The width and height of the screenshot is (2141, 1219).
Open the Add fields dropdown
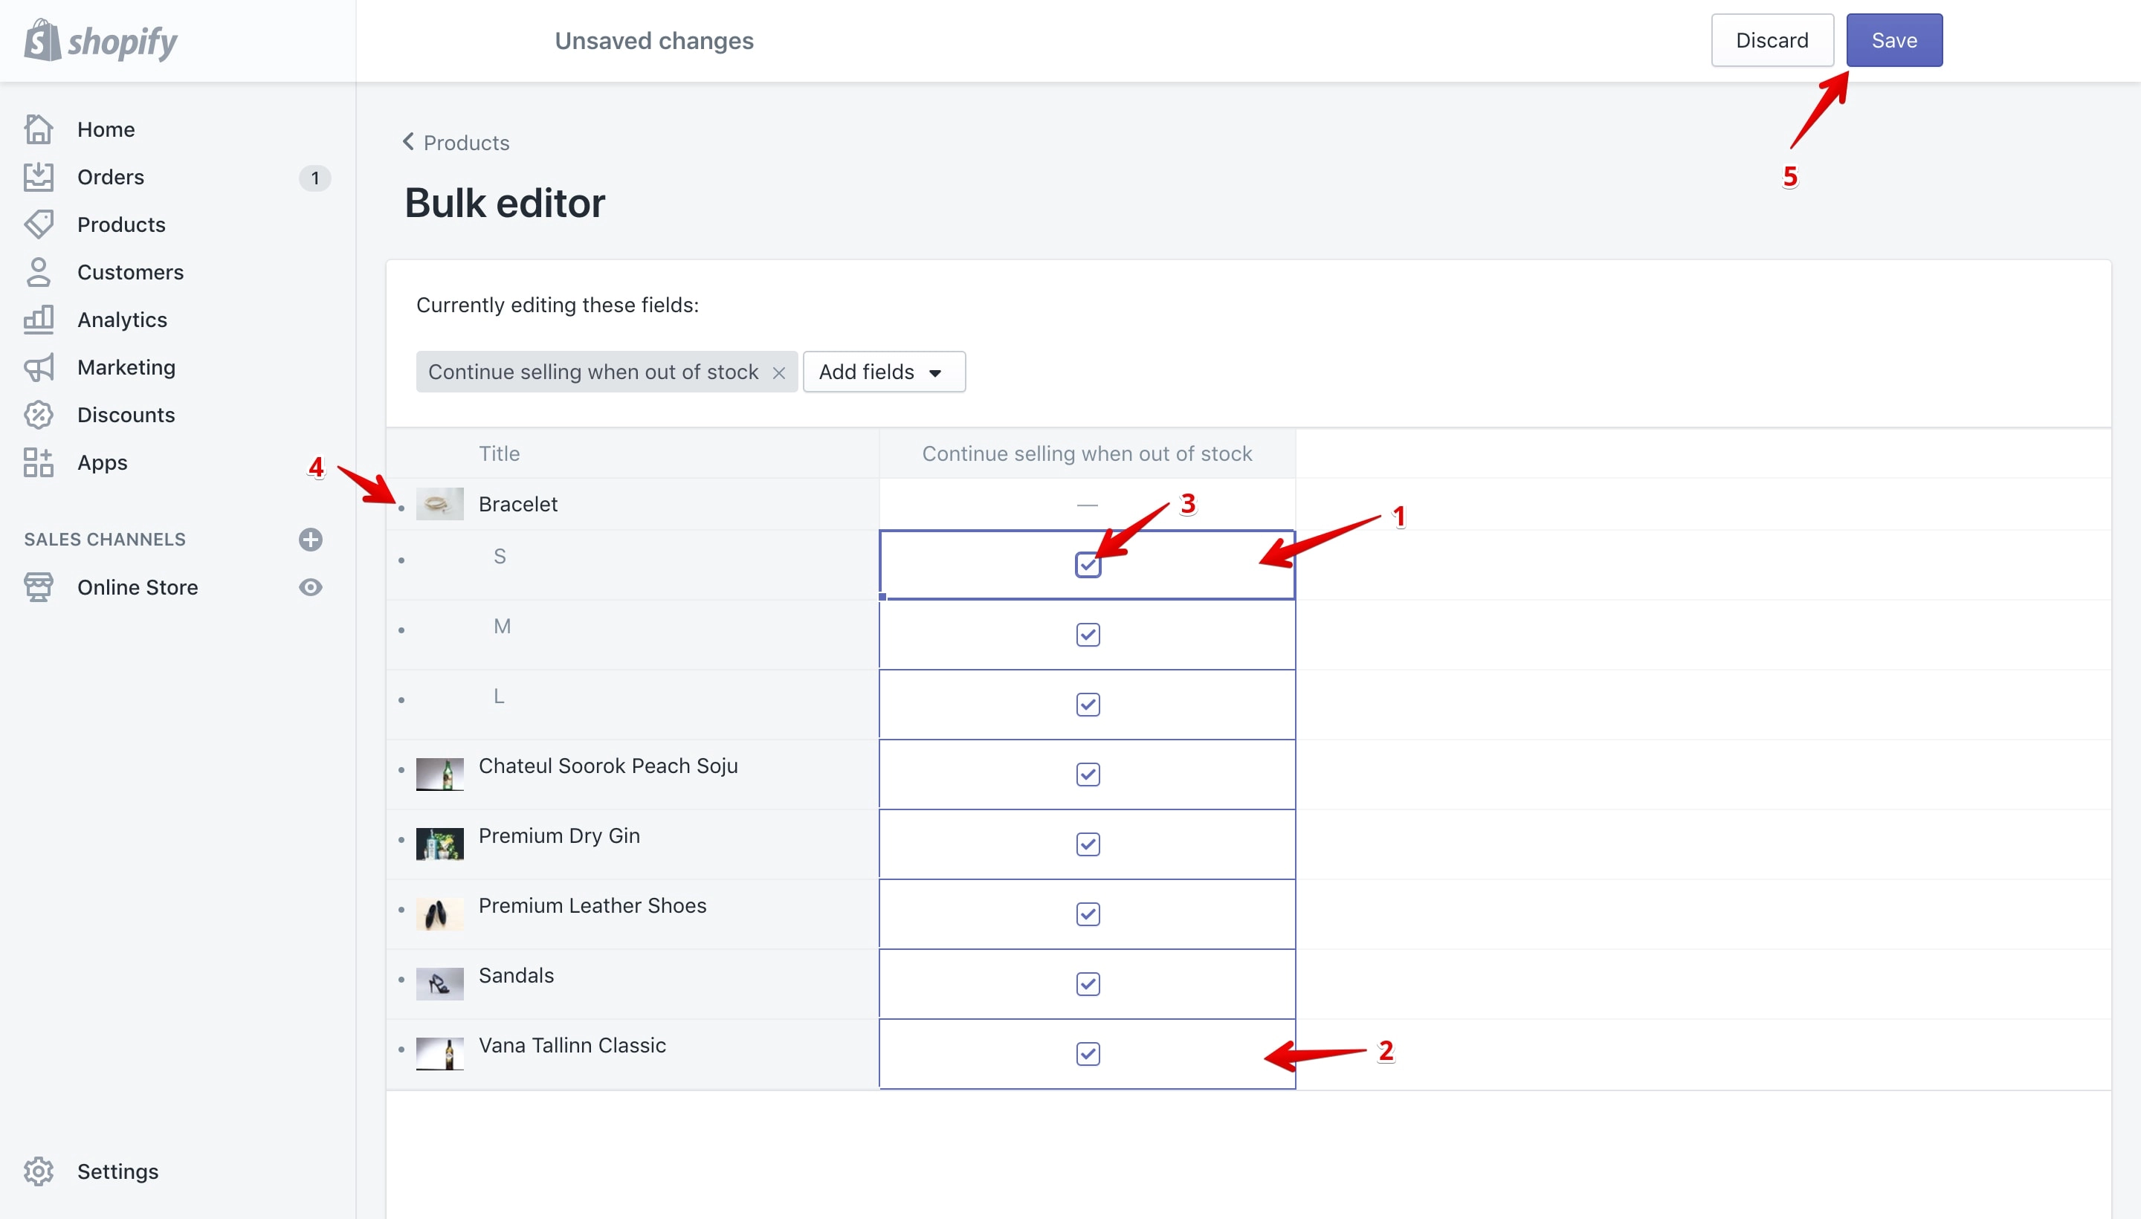tap(883, 372)
